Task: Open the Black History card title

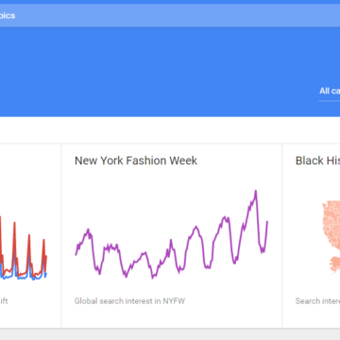Action: point(317,161)
